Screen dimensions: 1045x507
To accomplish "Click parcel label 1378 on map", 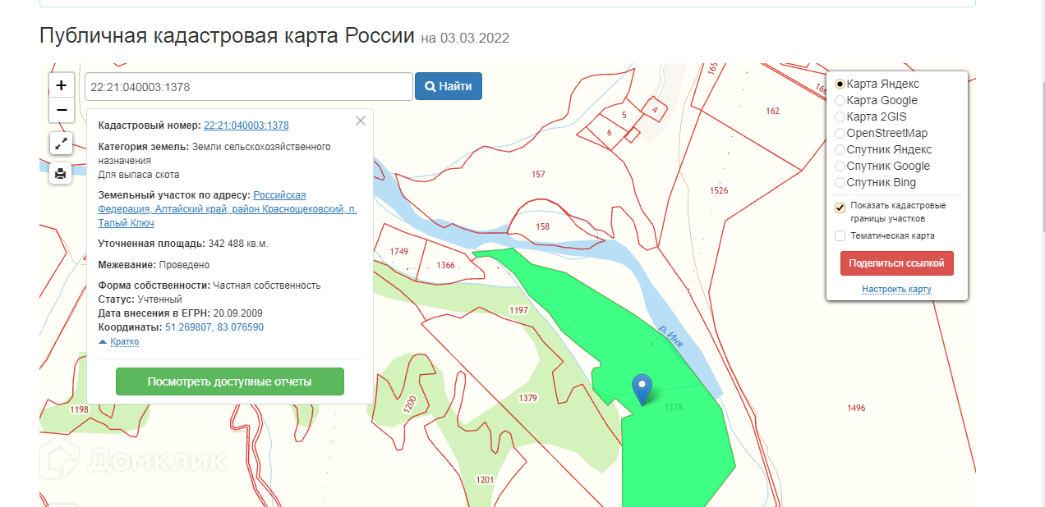I will click(674, 407).
